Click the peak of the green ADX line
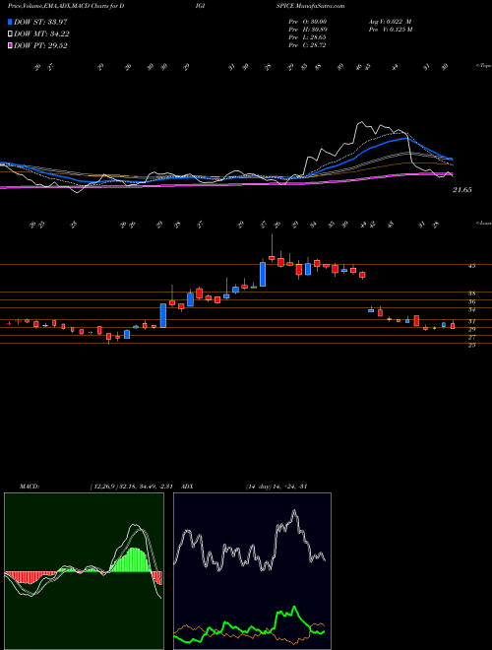The image size is (492, 650). [x=294, y=607]
